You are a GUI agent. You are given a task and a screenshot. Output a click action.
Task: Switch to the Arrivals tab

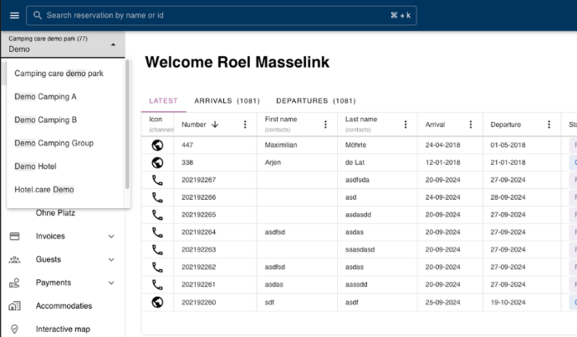(226, 101)
